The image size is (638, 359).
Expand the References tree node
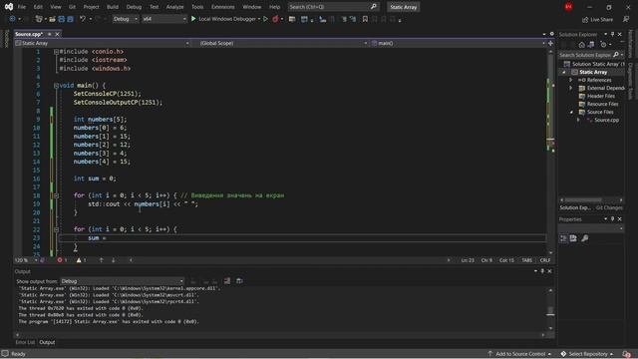[x=571, y=80]
